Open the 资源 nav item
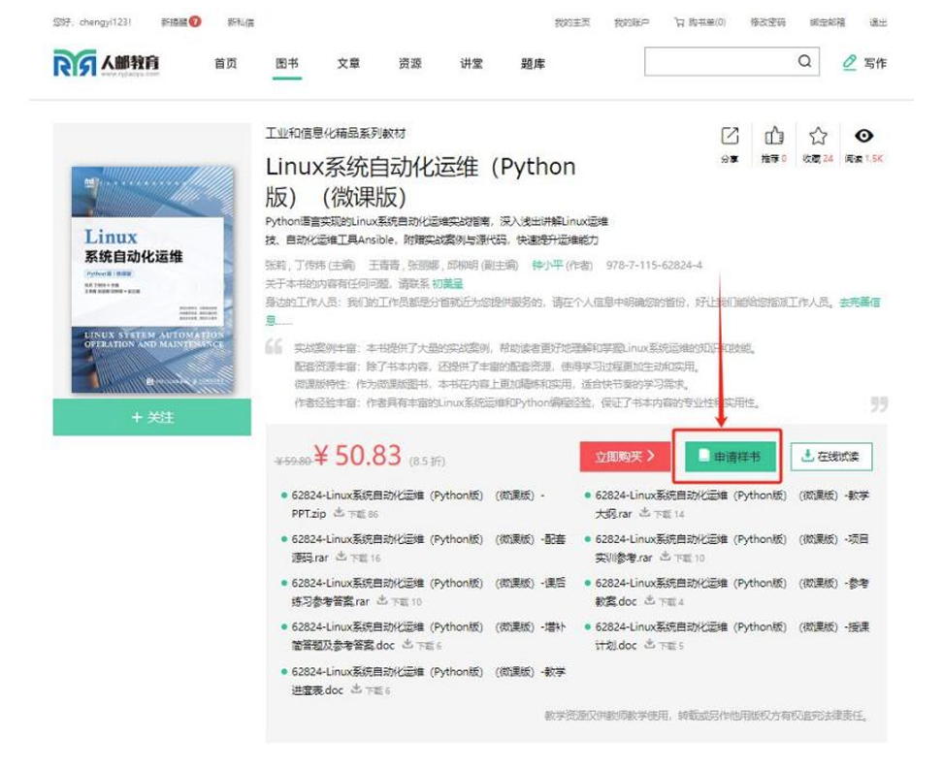The image size is (943, 768). (409, 63)
